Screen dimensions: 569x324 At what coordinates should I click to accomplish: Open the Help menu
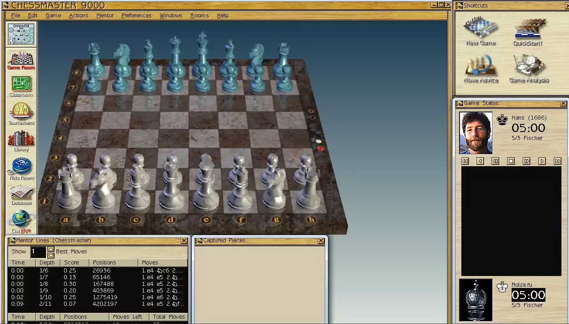(222, 15)
